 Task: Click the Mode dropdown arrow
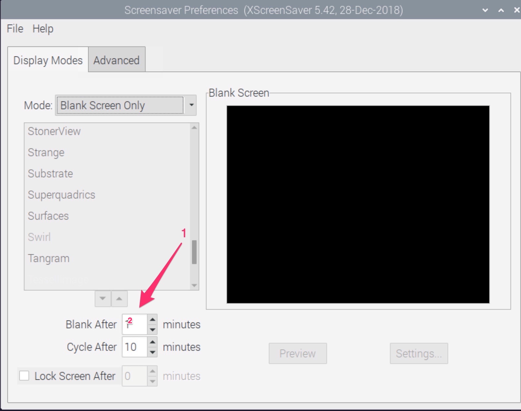(191, 105)
